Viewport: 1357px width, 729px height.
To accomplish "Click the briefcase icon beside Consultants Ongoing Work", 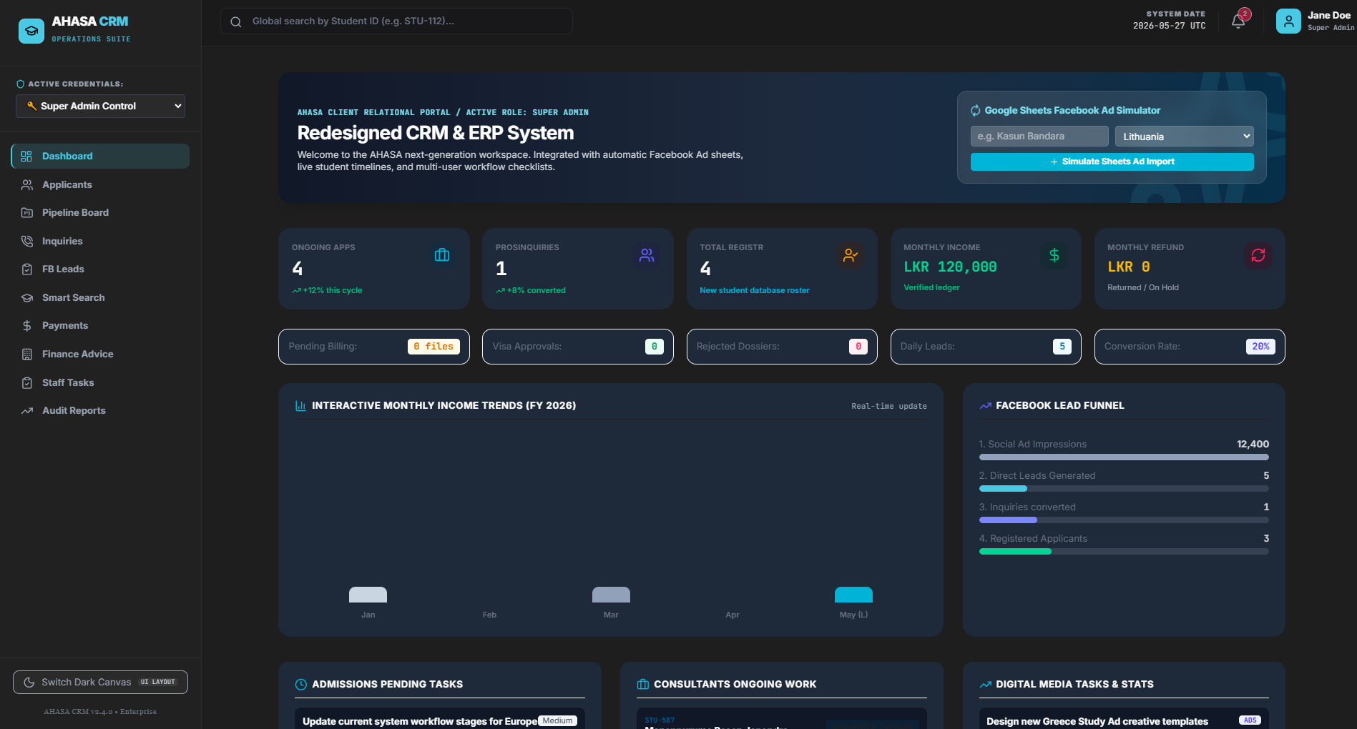I will coord(643,684).
